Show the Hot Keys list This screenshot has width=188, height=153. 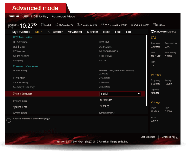(159, 25)
